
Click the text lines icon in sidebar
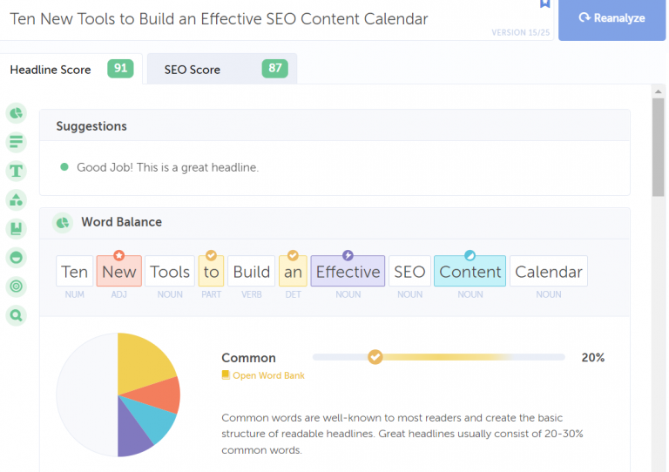click(x=16, y=141)
